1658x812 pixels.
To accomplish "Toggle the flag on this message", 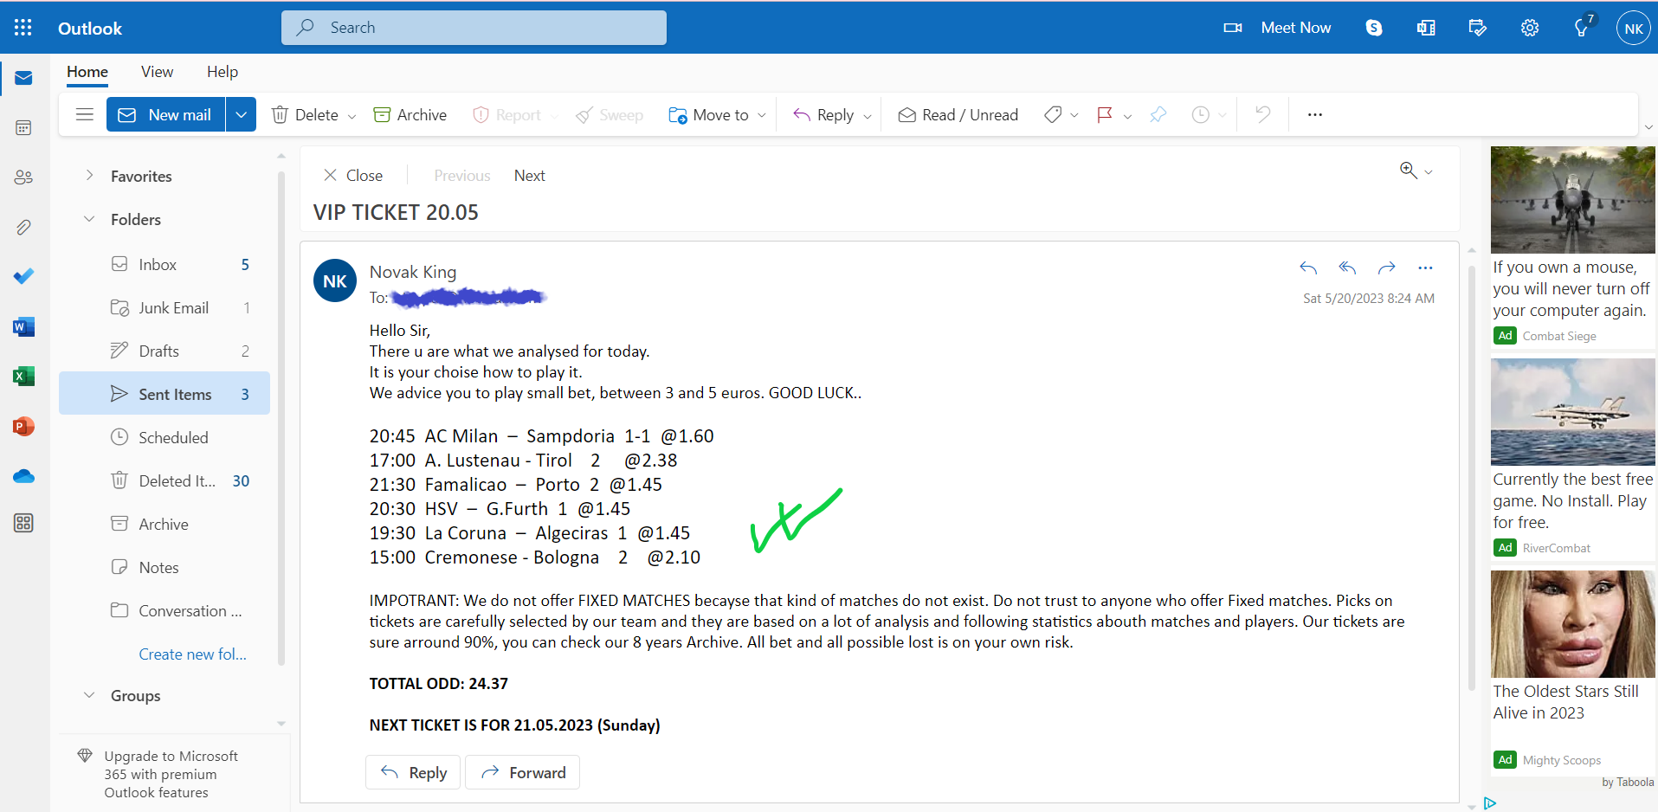I will tap(1105, 114).
